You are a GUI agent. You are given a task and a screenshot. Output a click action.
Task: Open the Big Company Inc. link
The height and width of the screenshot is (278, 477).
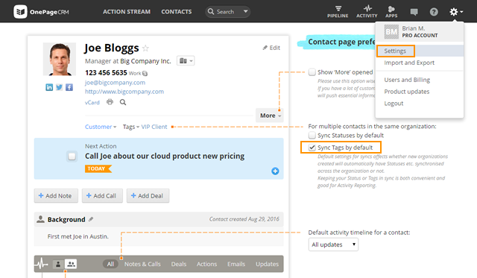click(145, 61)
